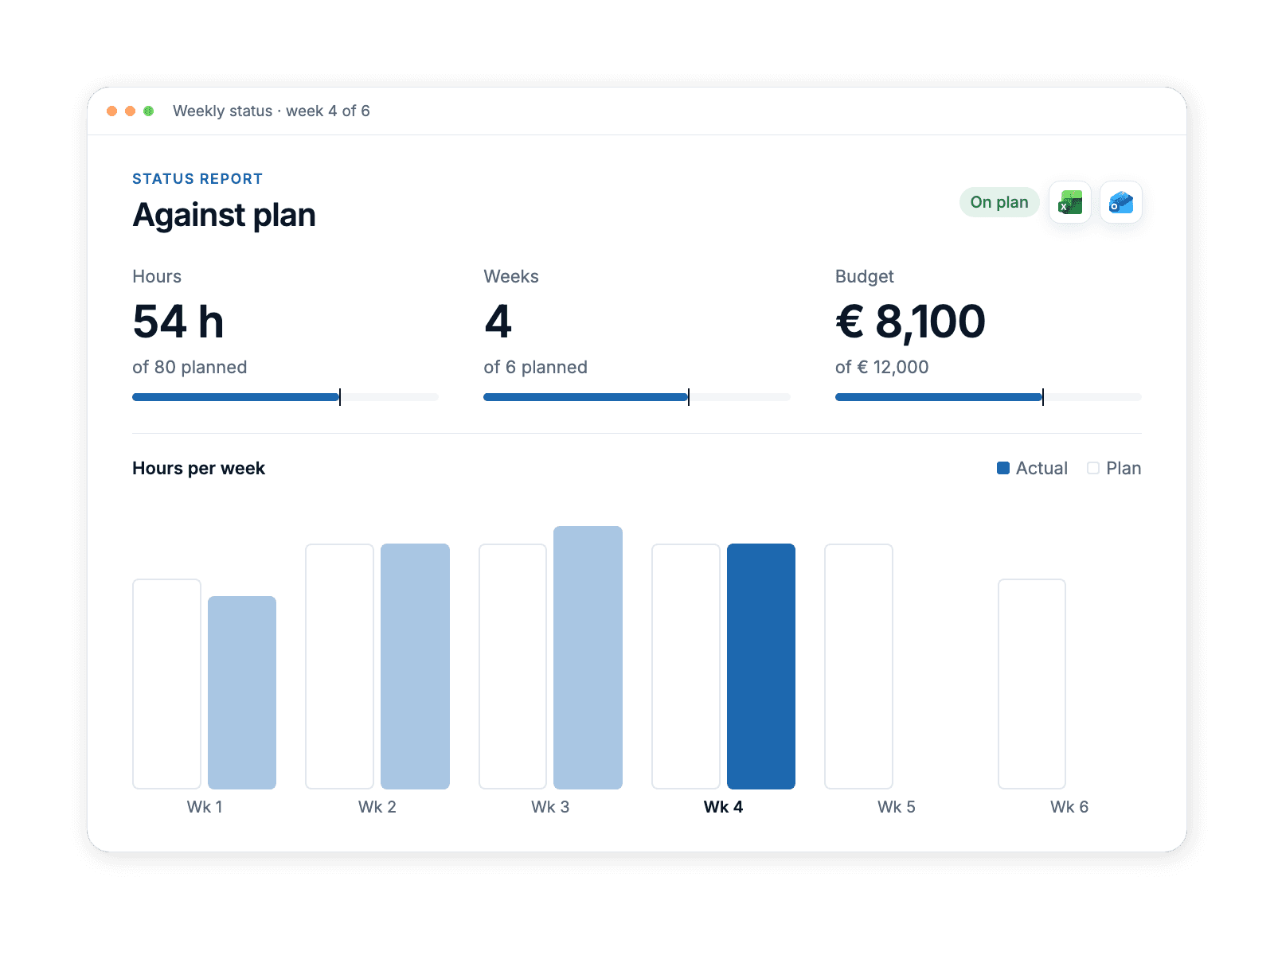The width and height of the screenshot is (1274, 955).
Task: Select the Wk 5 plan bar
Action: click(x=858, y=666)
